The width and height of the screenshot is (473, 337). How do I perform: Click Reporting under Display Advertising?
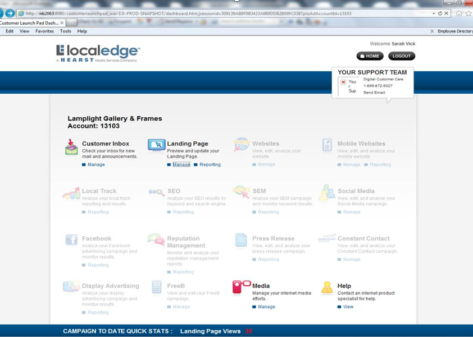pyautogui.click(x=98, y=312)
